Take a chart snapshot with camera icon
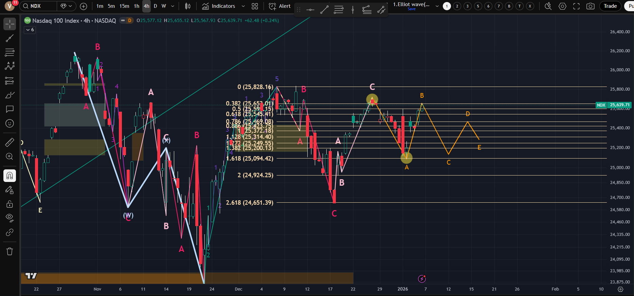The height and width of the screenshot is (296, 634). (x=591, y=6)
